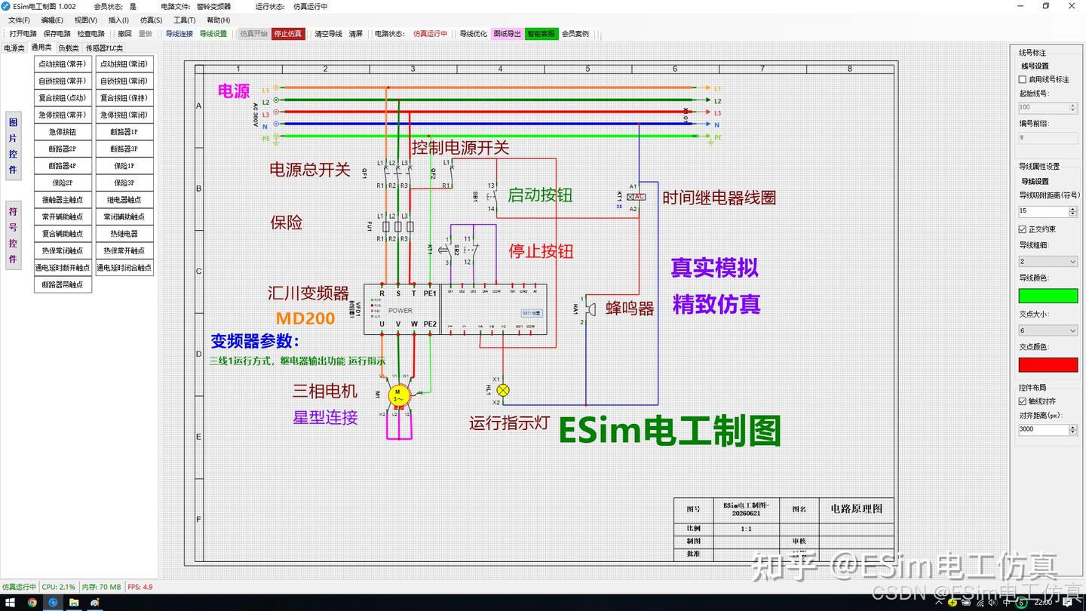Pick 点动按钮(常闭) component
Screen dimensions: 1086x611
tap(124, 64)
